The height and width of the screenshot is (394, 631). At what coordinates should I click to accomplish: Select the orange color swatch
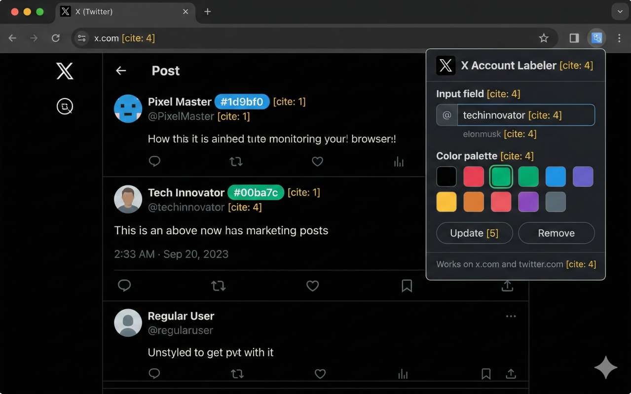[x=474, y=201]
